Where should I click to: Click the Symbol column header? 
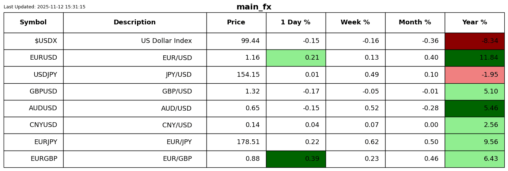coord(33,23)
